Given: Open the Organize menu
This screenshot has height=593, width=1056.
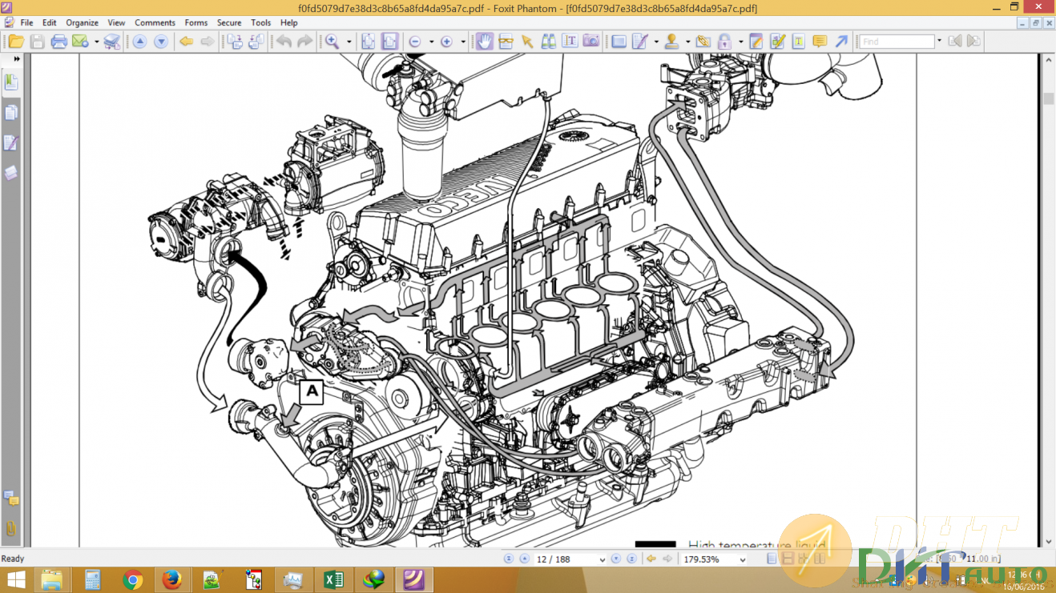Looking at the screenshot, I should [82, 22].
